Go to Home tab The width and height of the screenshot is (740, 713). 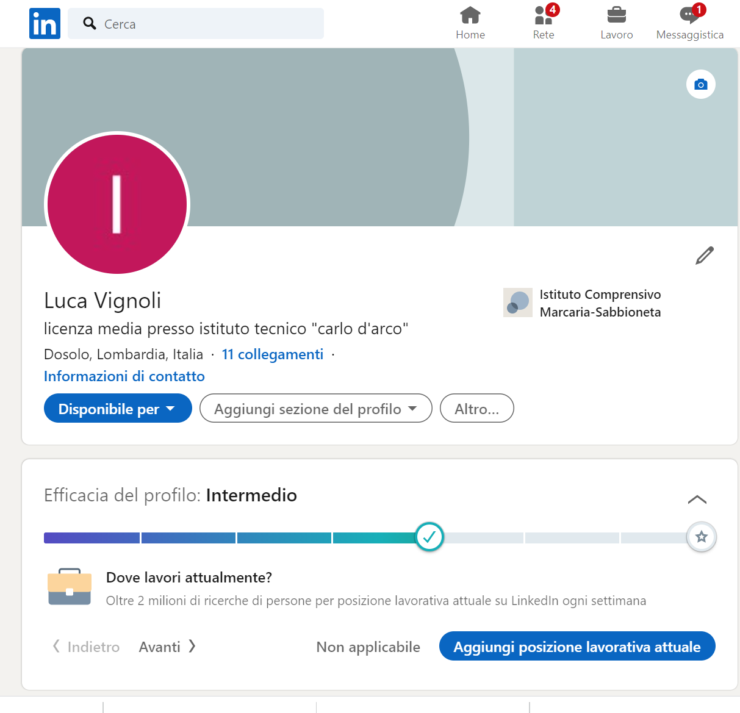coord(470,23)
